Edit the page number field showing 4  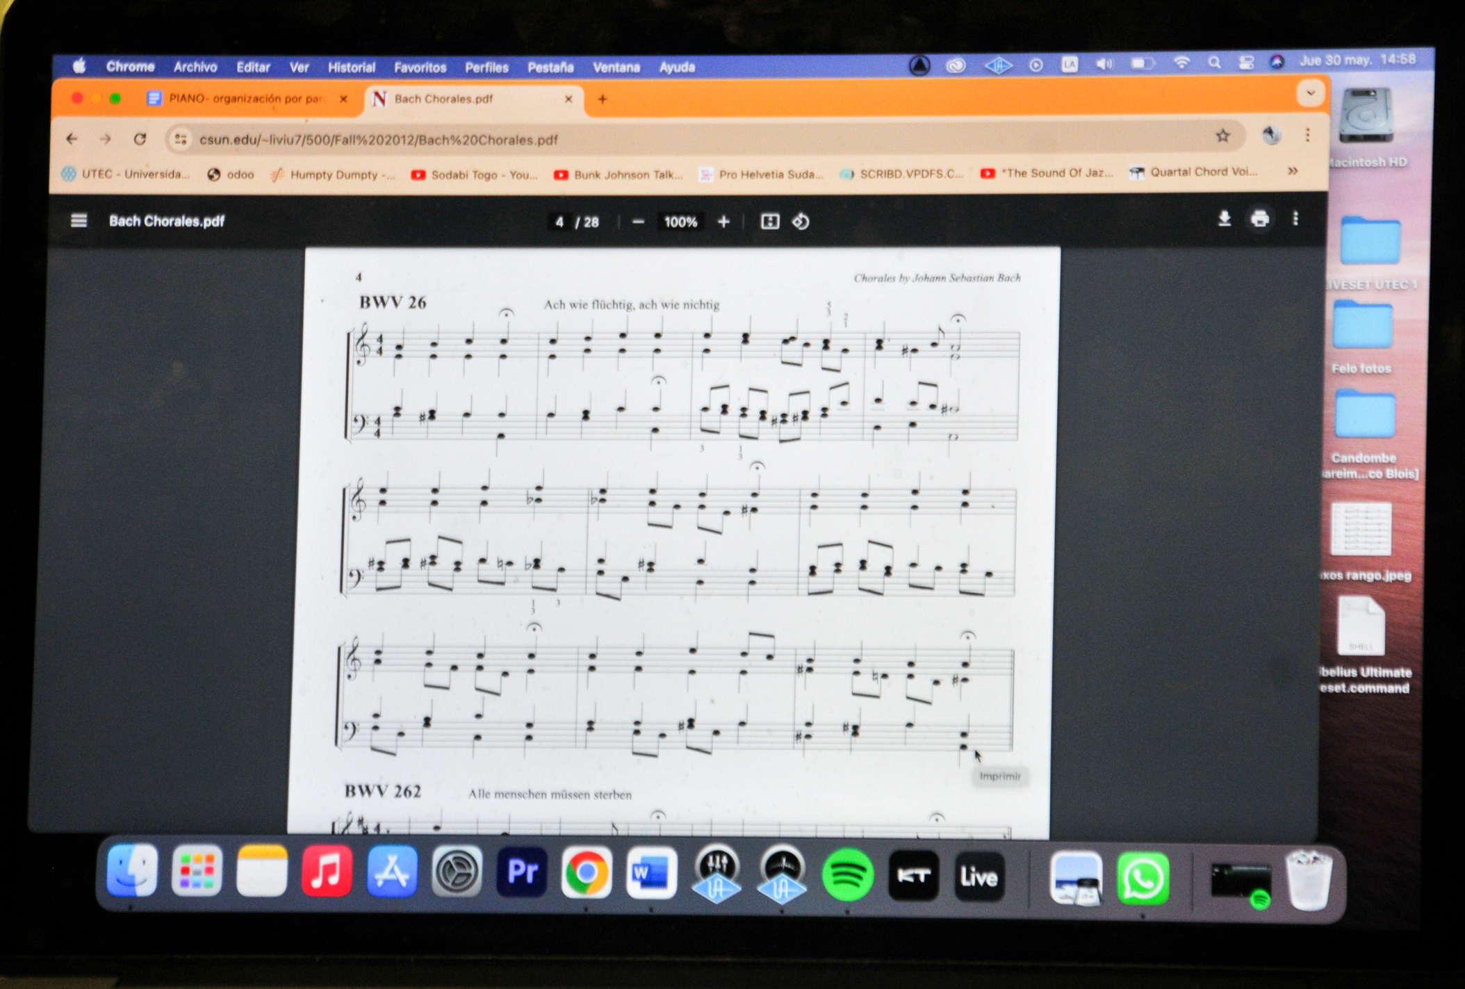(x=559, y=222)
